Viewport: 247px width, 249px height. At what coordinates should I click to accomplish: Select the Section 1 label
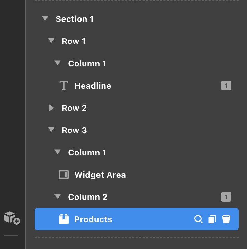pos(75,19)
